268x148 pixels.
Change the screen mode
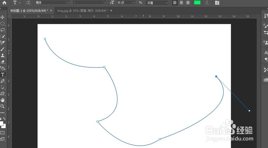tap(2, 139)
